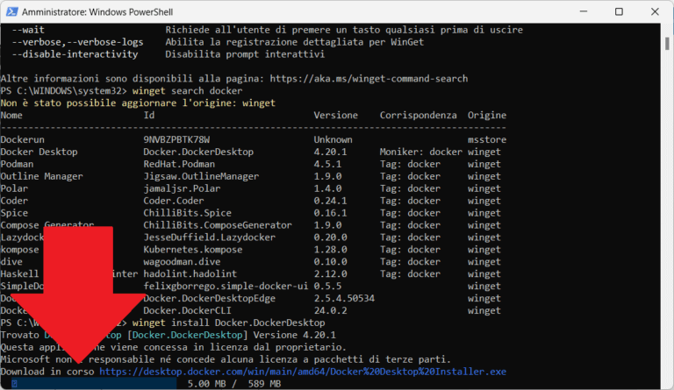674x390 pixels.
Task: Click the 'Dockerun' name cell
Action: (22, 140)
